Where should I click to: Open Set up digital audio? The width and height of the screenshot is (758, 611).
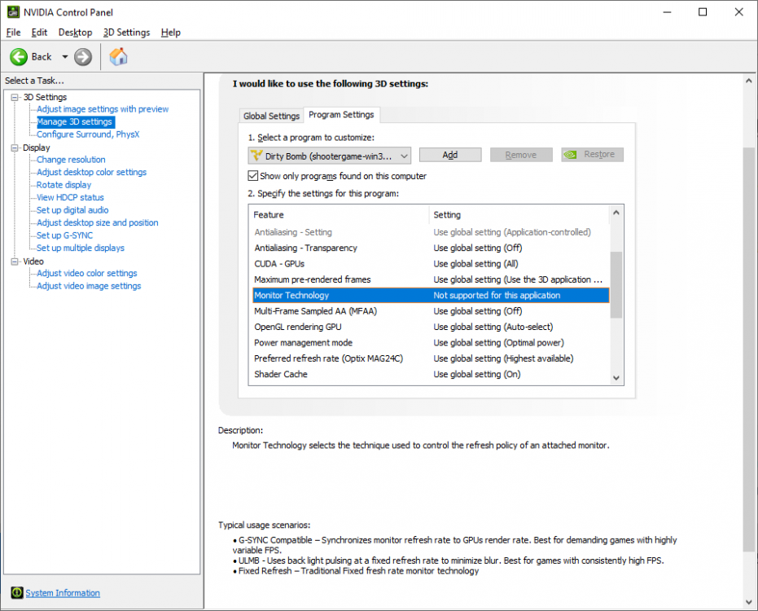click(x=72, y=210)
